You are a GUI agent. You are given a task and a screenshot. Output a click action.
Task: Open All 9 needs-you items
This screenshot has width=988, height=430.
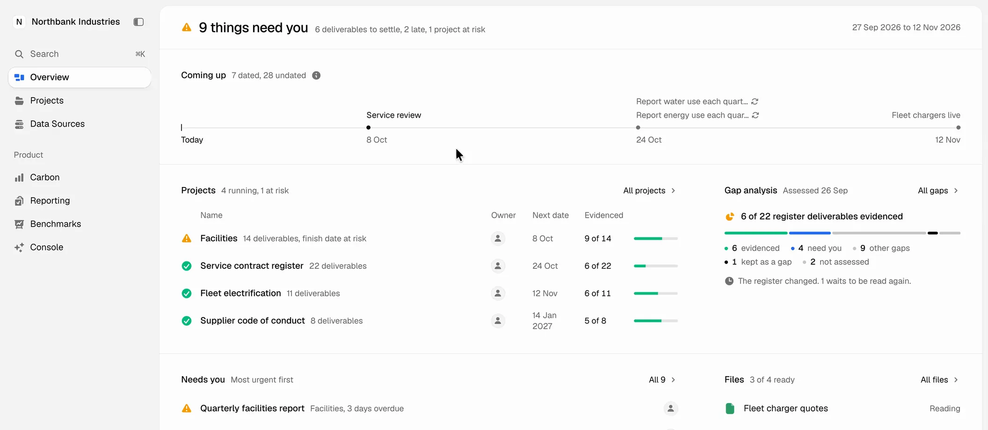662,380
